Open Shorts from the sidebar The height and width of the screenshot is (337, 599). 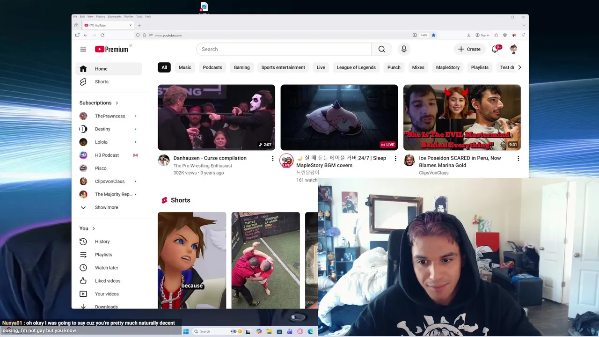109,81
